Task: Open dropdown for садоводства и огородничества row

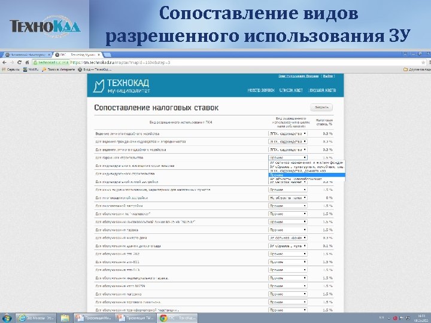Action: pyautogui.click(x=287, y=142)
